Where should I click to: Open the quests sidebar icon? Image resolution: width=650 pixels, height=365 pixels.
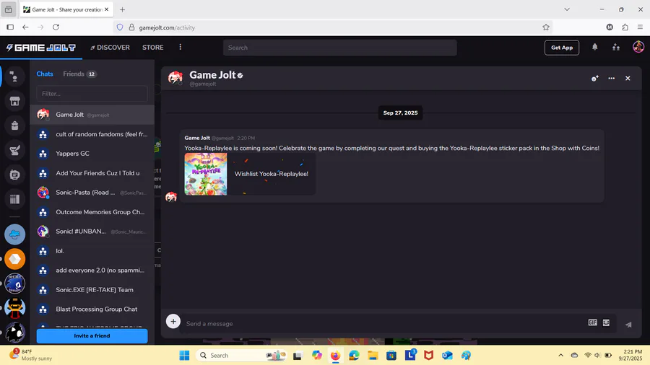pyautogui.click(x=14, y=150)
